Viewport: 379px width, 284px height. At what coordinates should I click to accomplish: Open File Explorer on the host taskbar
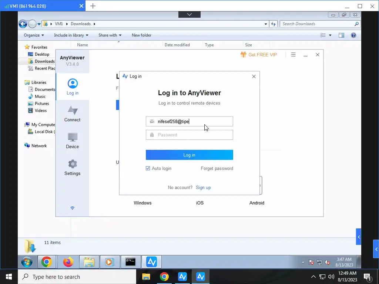pos(146,277)
